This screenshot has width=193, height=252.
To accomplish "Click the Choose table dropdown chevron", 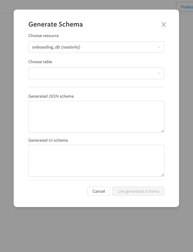I will click(x=159, y=73).
